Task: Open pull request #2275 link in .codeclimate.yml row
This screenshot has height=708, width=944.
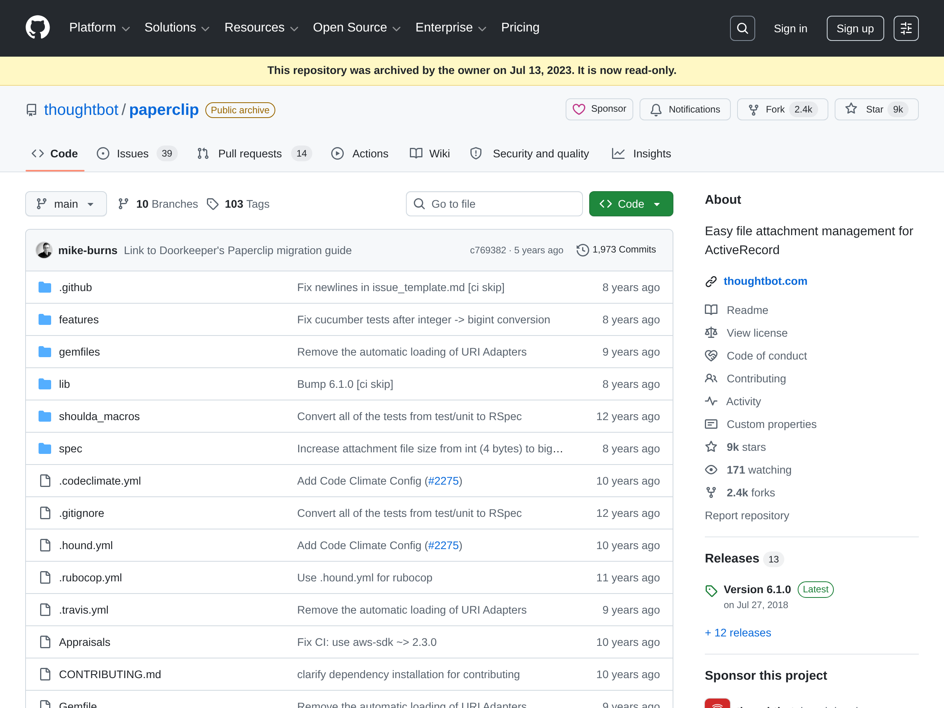Action: pyautogui.click(x=443, y=481)
